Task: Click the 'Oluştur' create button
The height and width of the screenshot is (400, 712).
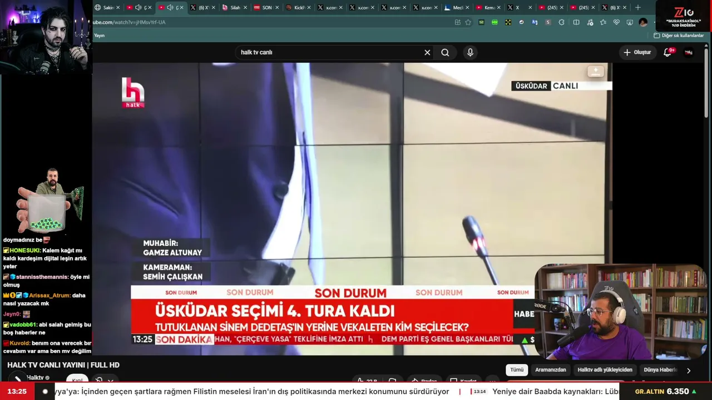Action: pos(637,52)
